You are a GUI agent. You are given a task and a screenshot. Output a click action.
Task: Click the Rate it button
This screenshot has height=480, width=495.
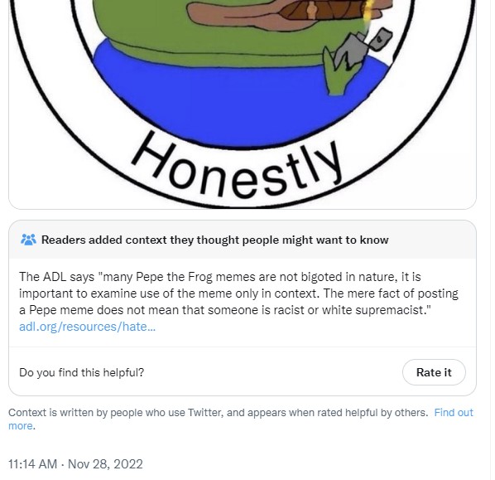coord(434,372)
